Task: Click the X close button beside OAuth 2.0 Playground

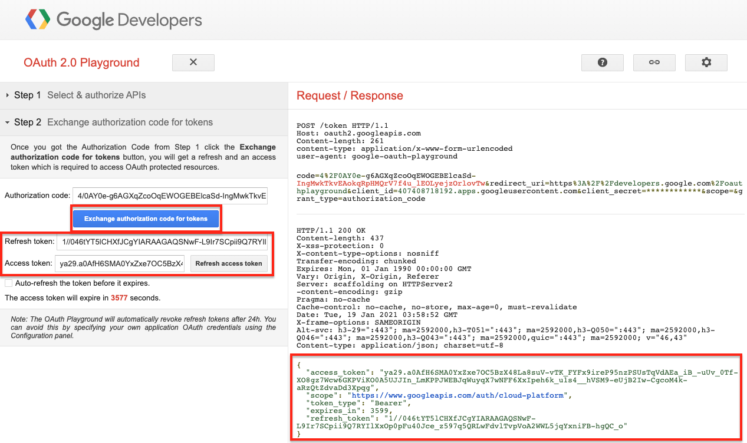Action: click(x=193, y=62)
